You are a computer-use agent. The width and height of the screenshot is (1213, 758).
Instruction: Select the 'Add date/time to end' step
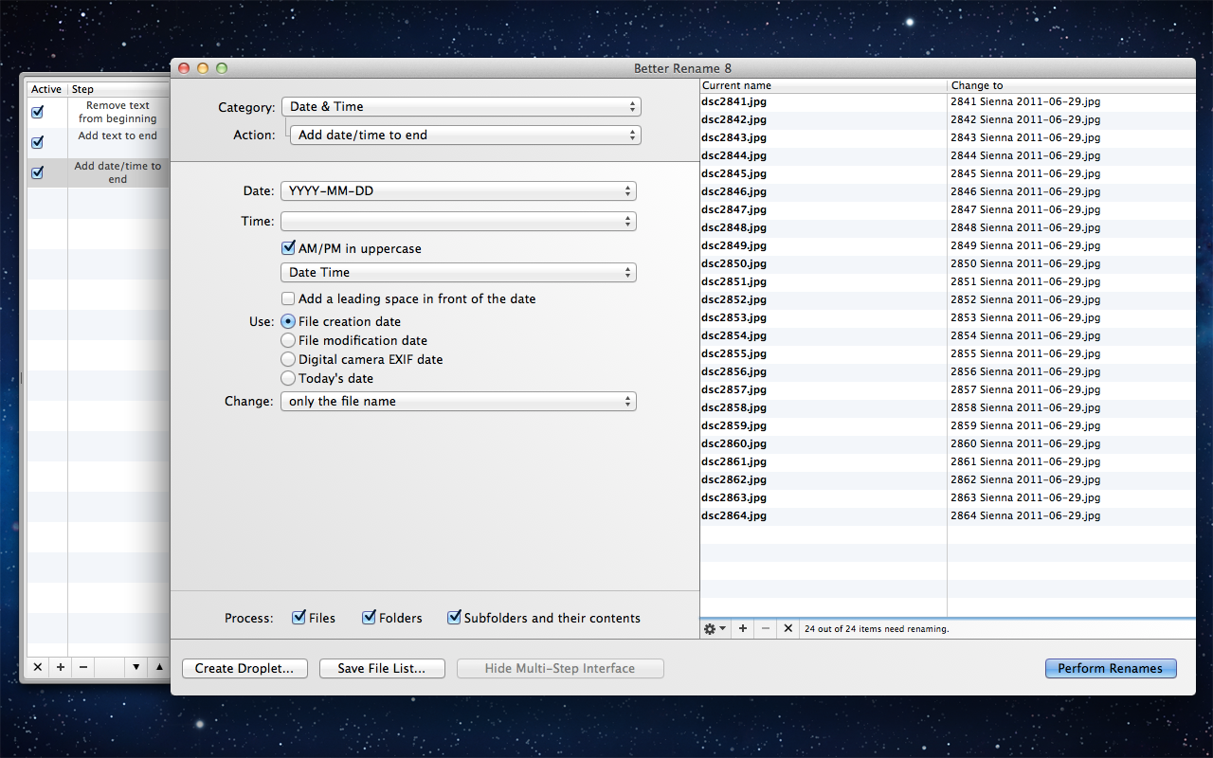[118, 172]
